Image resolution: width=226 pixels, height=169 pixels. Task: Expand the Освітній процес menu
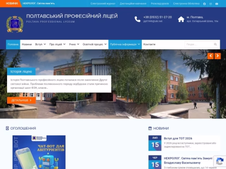[95, 45]
